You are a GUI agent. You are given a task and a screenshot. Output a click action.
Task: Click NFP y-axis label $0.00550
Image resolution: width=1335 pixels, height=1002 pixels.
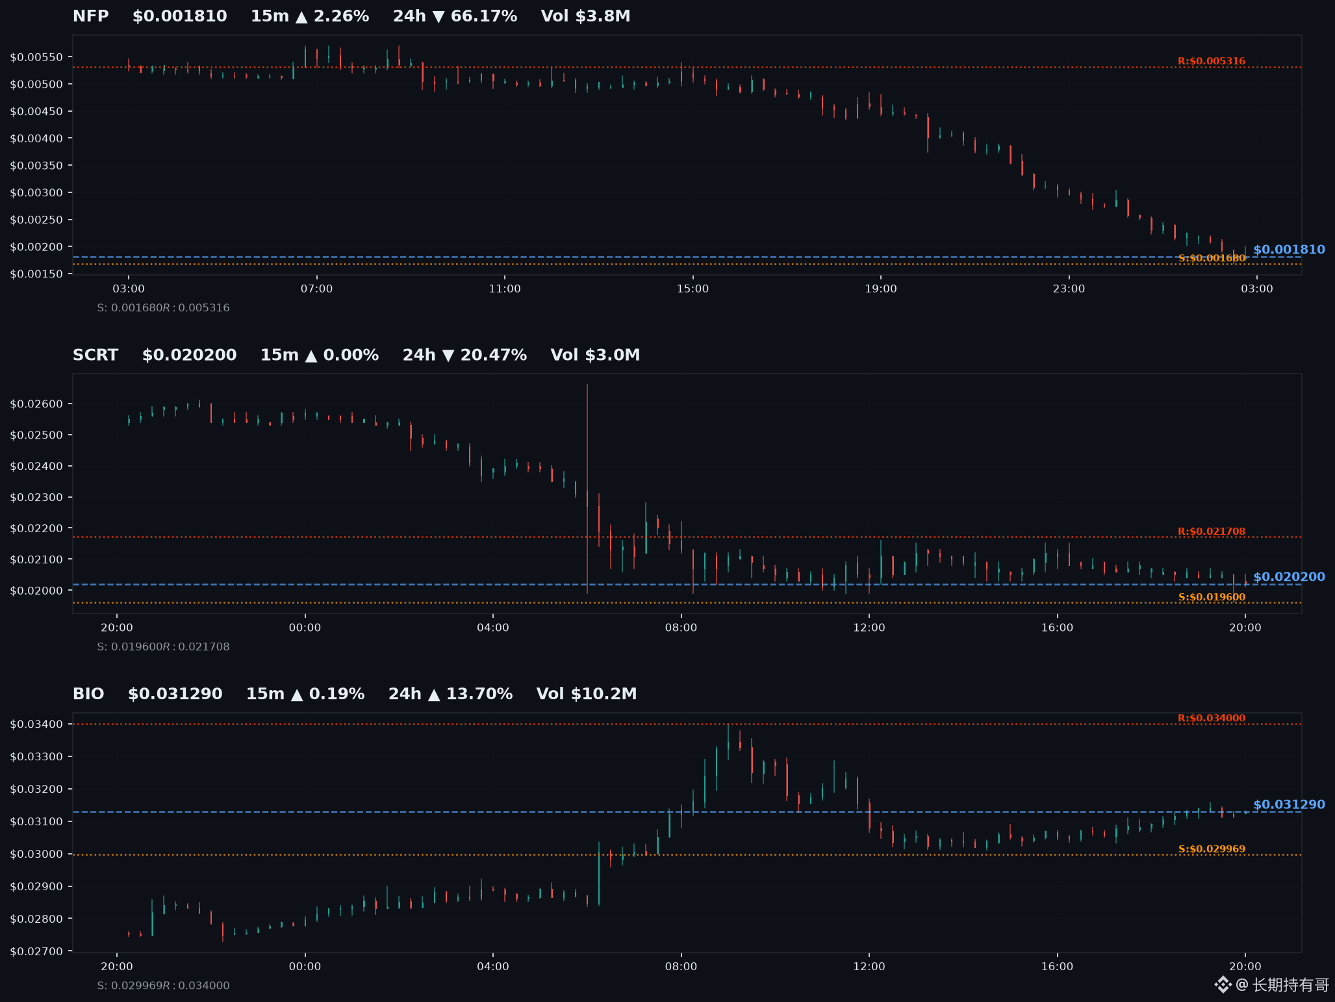coord(36,57)
